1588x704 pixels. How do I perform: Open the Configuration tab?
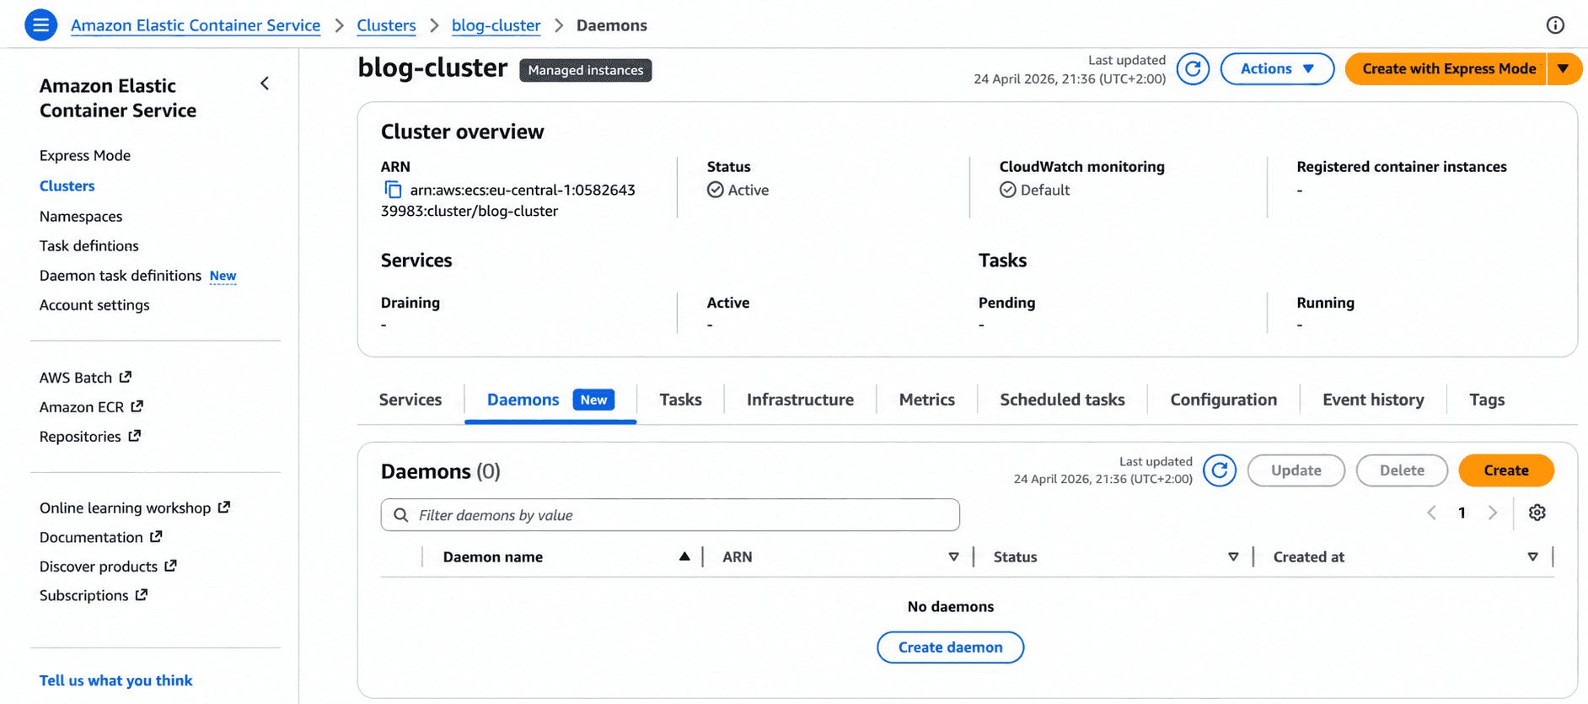tap(1223, 400)
